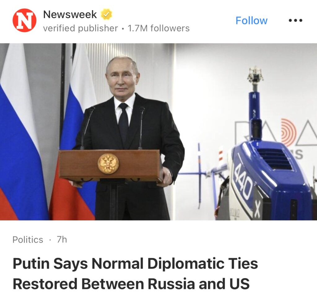Click the golden eagle emblem on the podium

click(108, 164)
